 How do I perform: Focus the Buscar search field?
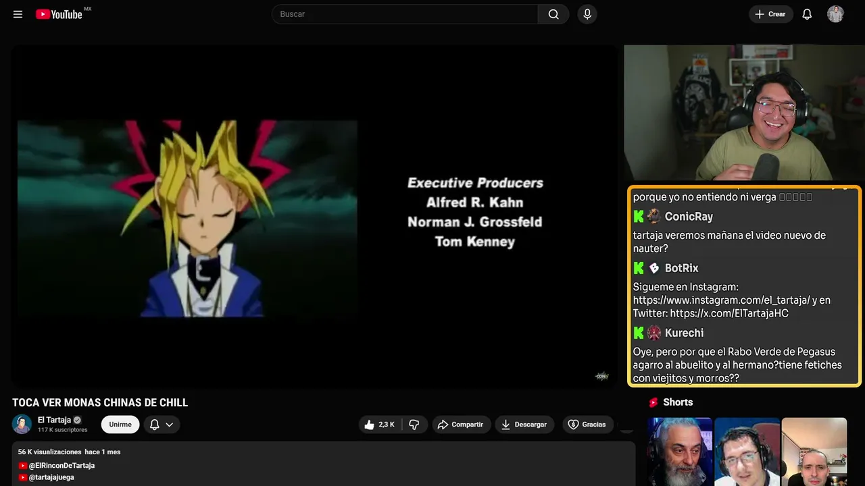(x=405, y=14)
